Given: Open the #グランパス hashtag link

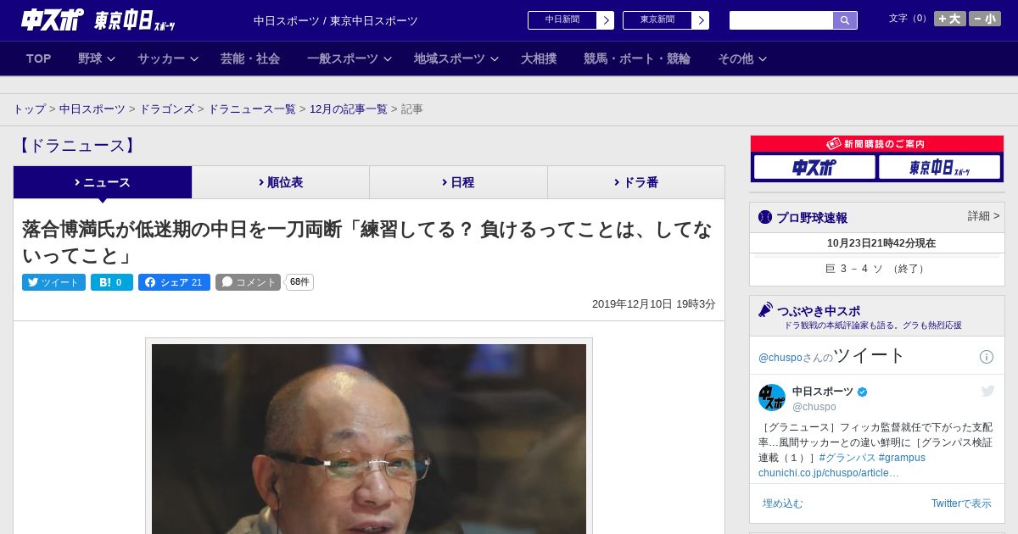Looking at the screenshot, I should point(847,458).
